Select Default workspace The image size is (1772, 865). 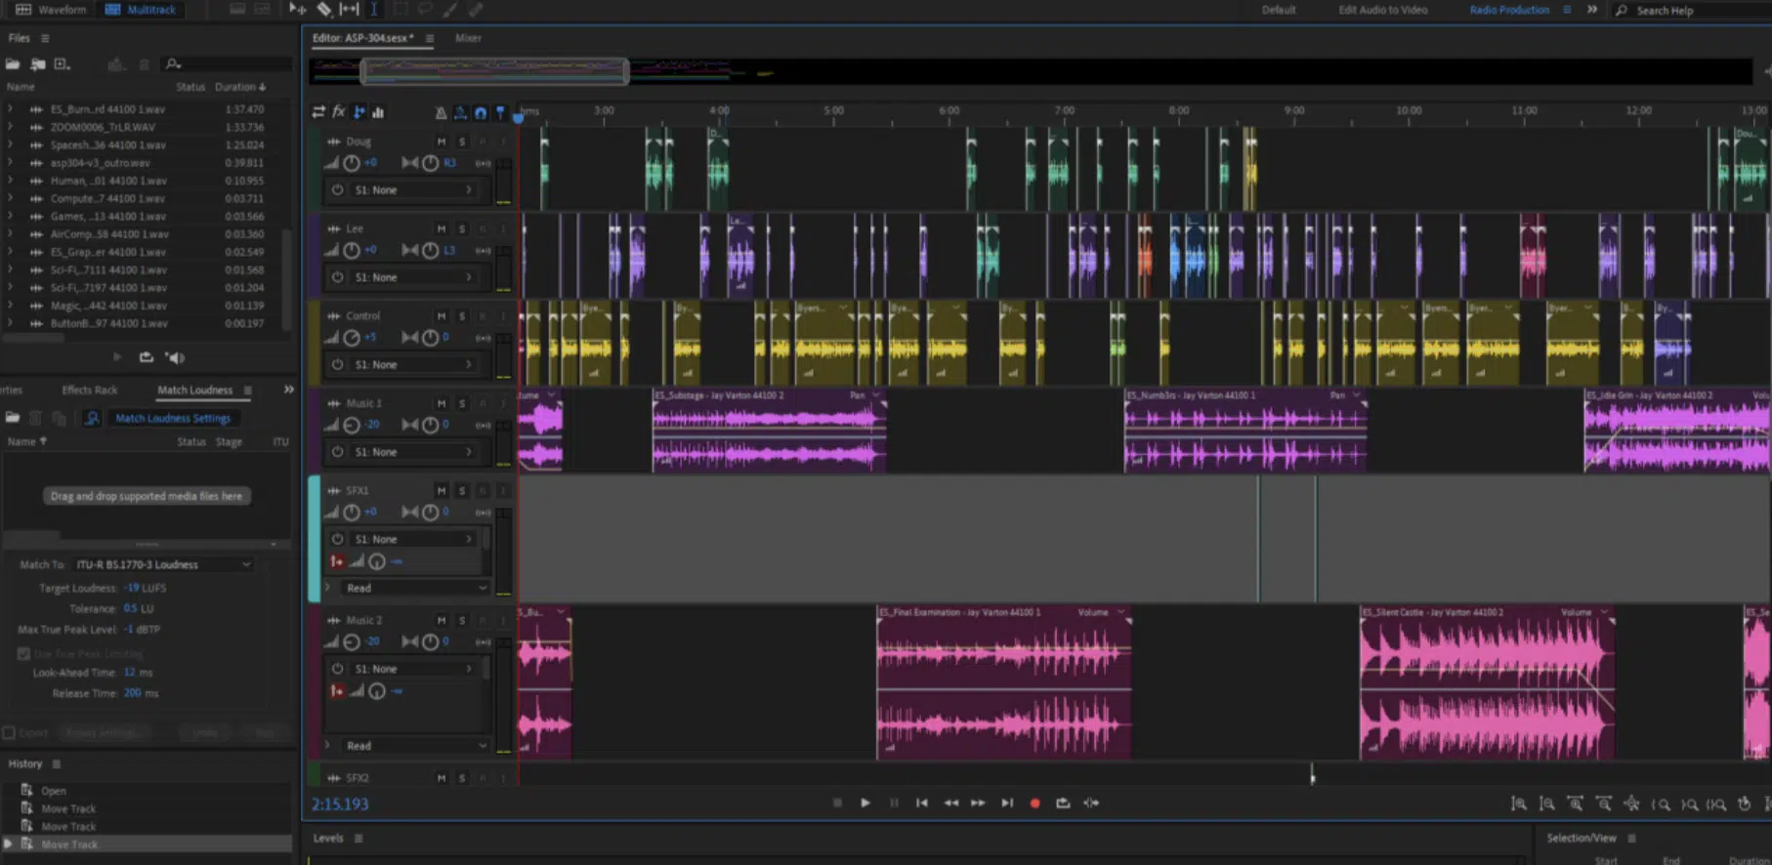click(x=1279, y=10)
